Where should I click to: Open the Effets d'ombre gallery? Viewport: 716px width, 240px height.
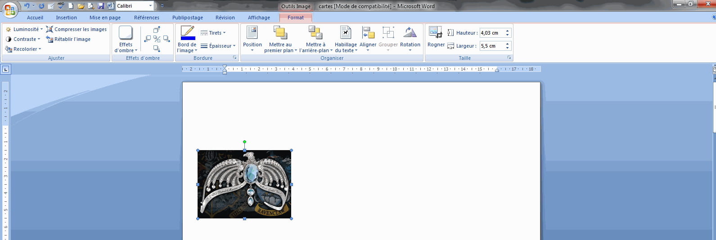tap(126, 39)
